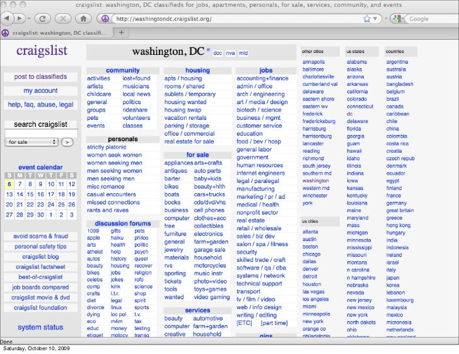Select day 6 in event calendar
Screen dimensions: 459x354
[9, 184]
